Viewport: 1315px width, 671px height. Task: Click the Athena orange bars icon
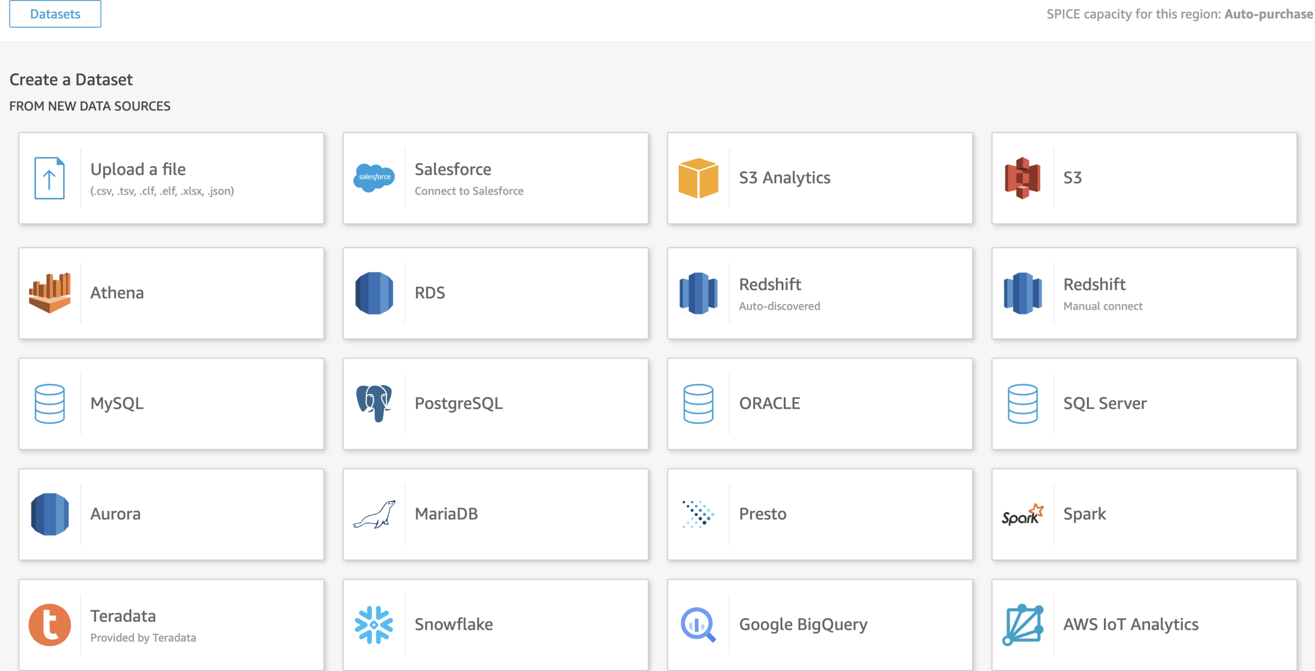click(50, 293)
